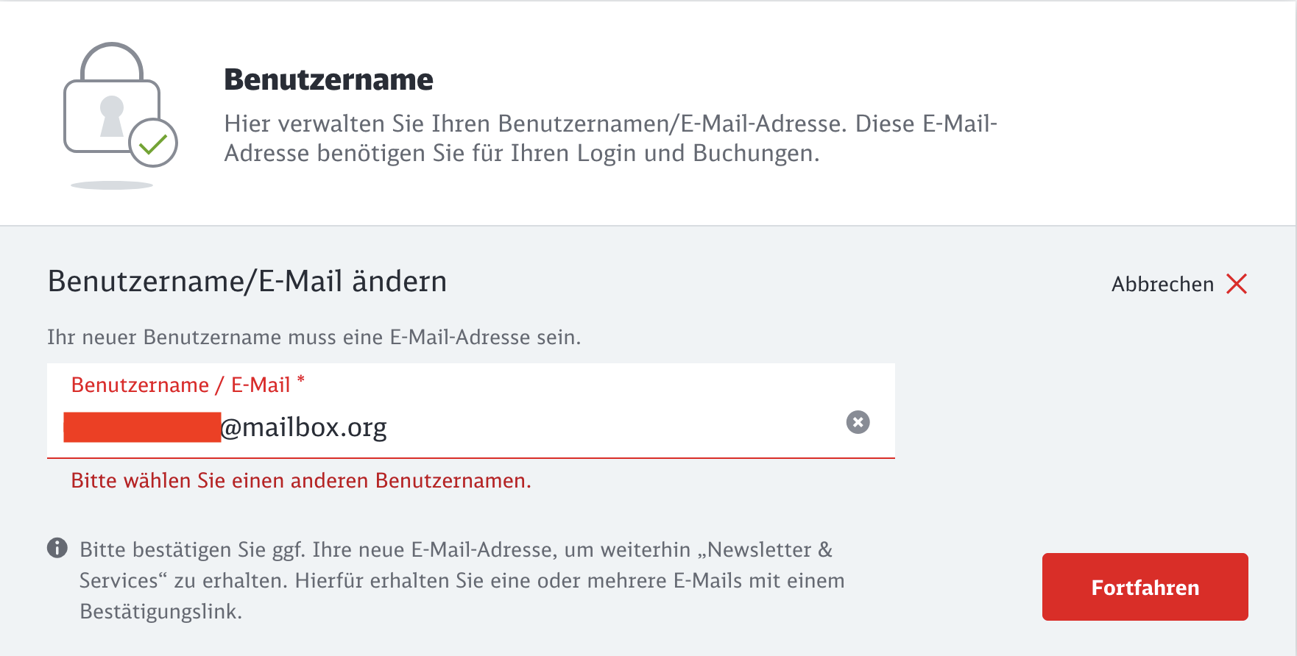Image resolution: width=1297 pixels, height=656 pixels.
Task: Click the Newsletter & Services confirmation notice text
Action: click(462, 580)
